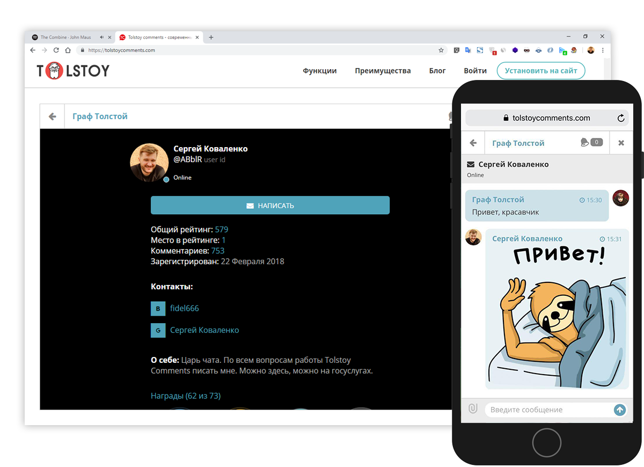Bookmark the page with the star icon
This screenshot has width=644, height=467.
pos(441,50)
